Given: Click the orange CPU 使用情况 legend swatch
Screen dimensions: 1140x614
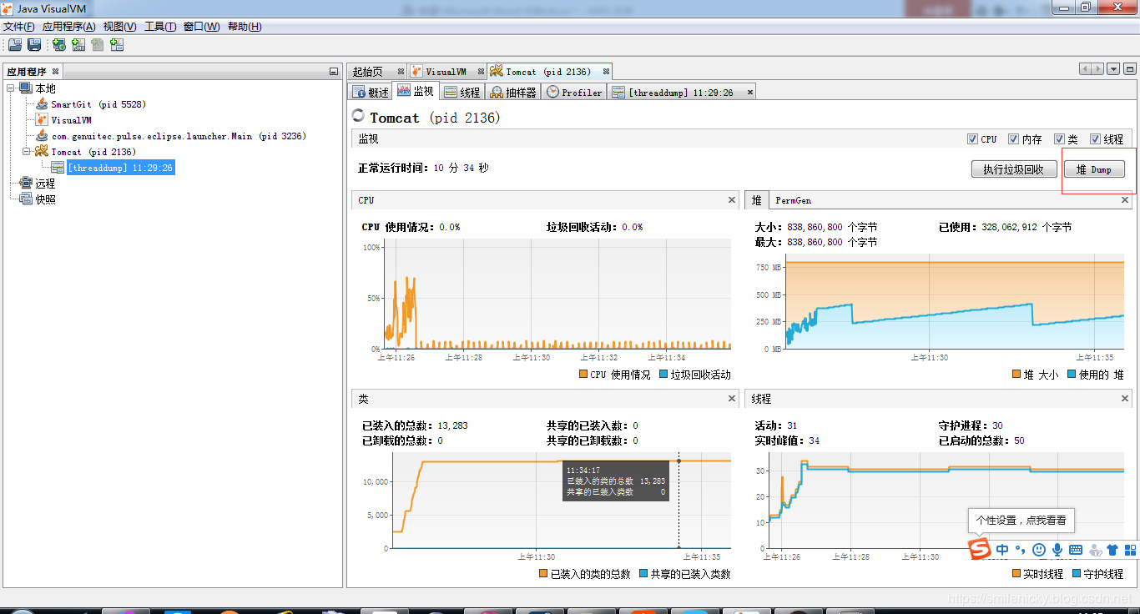Looking at the screenshot, I should coord(583,375).
